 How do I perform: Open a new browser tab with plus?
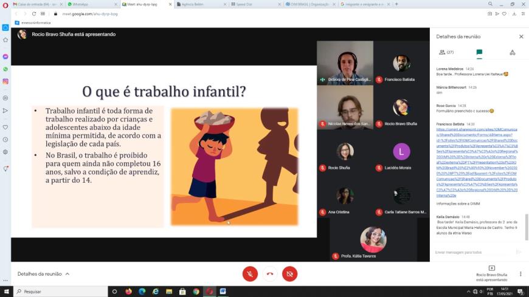point(396,4)
